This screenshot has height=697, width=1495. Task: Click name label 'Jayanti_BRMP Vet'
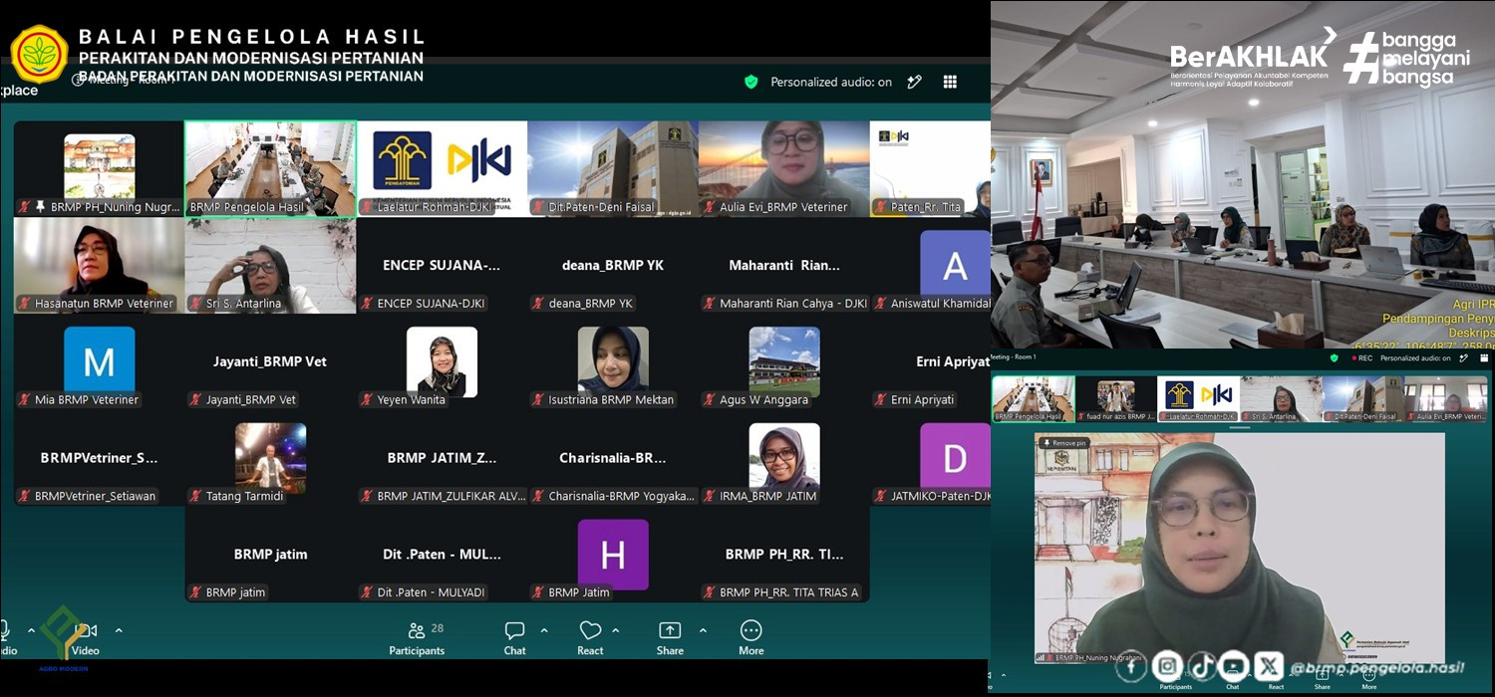click(250, 400)
